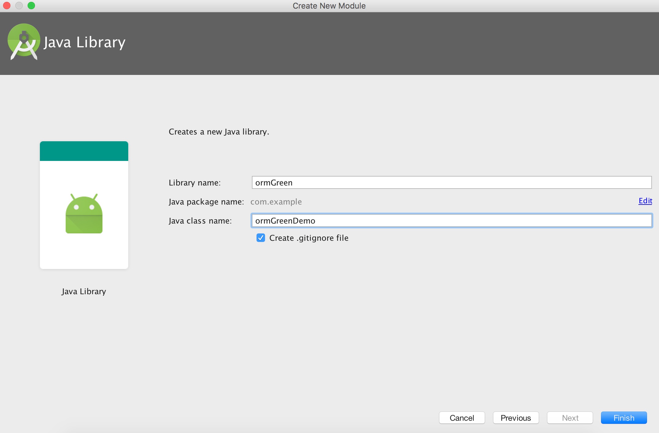Click the ormGreenDemo class name field
This screenshot has width=659, height=433.
(451, 221)
